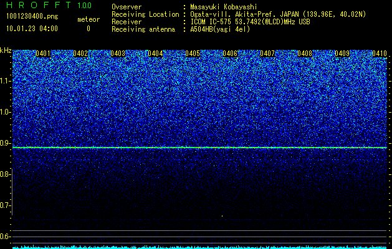Viewport: 392px width, 249px height.
Task: Click the bright horizontal carrier signal line
Action: [x=199, y=148]
